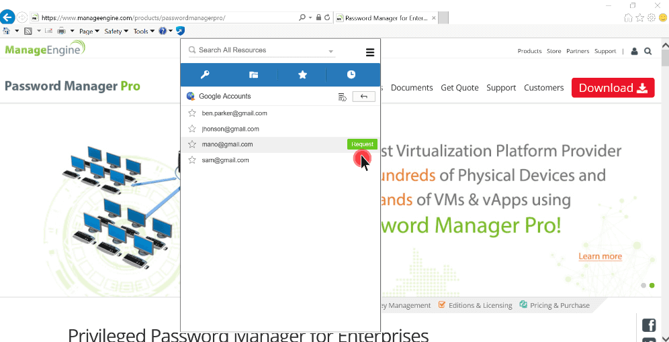Open the Safety menu

(116, 31)
